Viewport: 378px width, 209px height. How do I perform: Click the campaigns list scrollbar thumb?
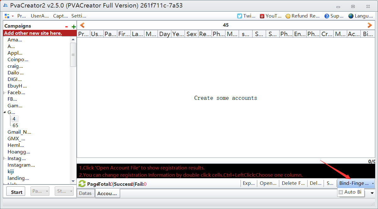coord(73,55)
